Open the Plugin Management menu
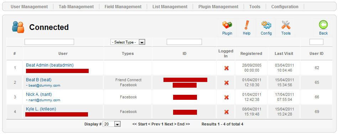338x134 pixels. tap(218, 7)
